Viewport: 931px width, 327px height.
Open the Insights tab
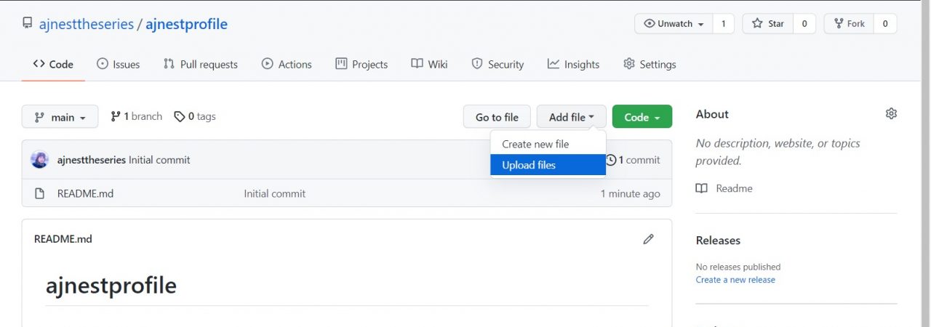(x=573, y=64)
